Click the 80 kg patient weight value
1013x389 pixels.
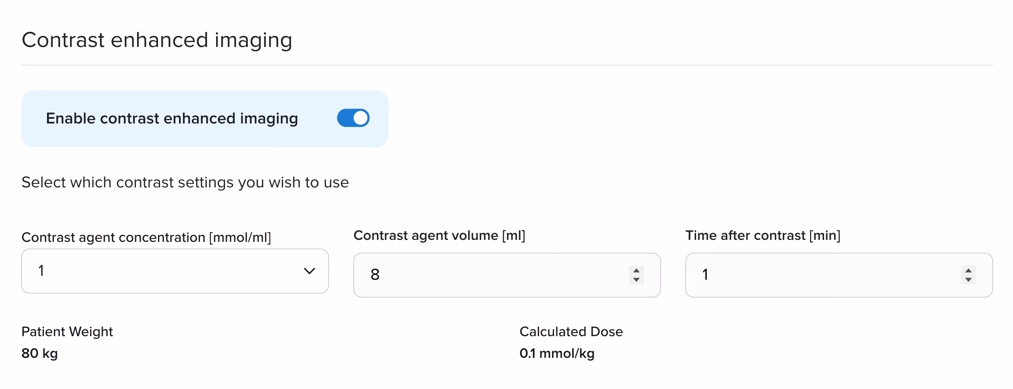click(40, 353)
